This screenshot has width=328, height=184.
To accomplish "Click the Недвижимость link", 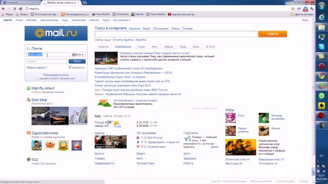I will click(105, 164).
